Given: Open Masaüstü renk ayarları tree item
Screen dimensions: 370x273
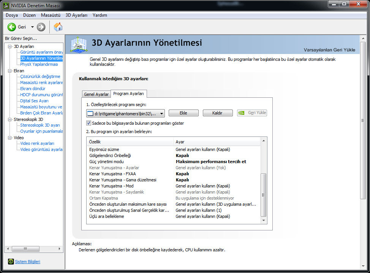Looking at the screenshot, I should [41, 83].
